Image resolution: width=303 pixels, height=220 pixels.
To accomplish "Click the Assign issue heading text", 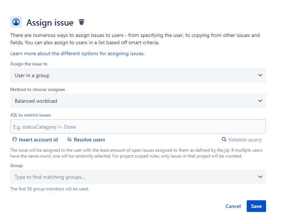I will pos(50,22).
